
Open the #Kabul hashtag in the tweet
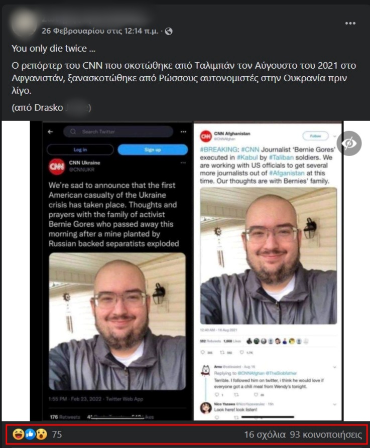coord(248,158)
